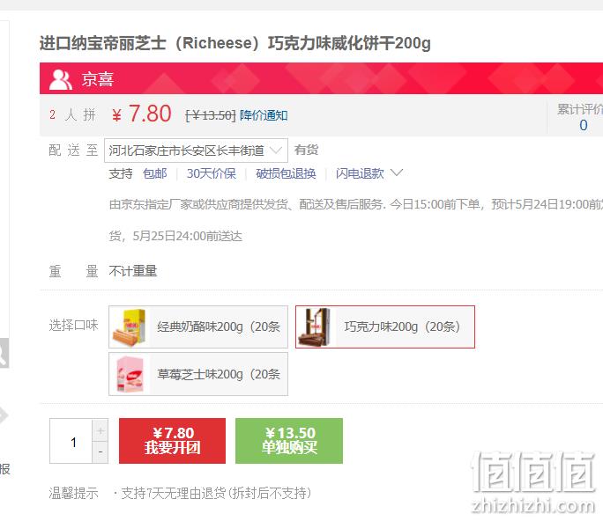Viewport: 603px width, 521px height.
Task: Click the classic cheese flavor box thumbnail
Action: tap(130, 327)
